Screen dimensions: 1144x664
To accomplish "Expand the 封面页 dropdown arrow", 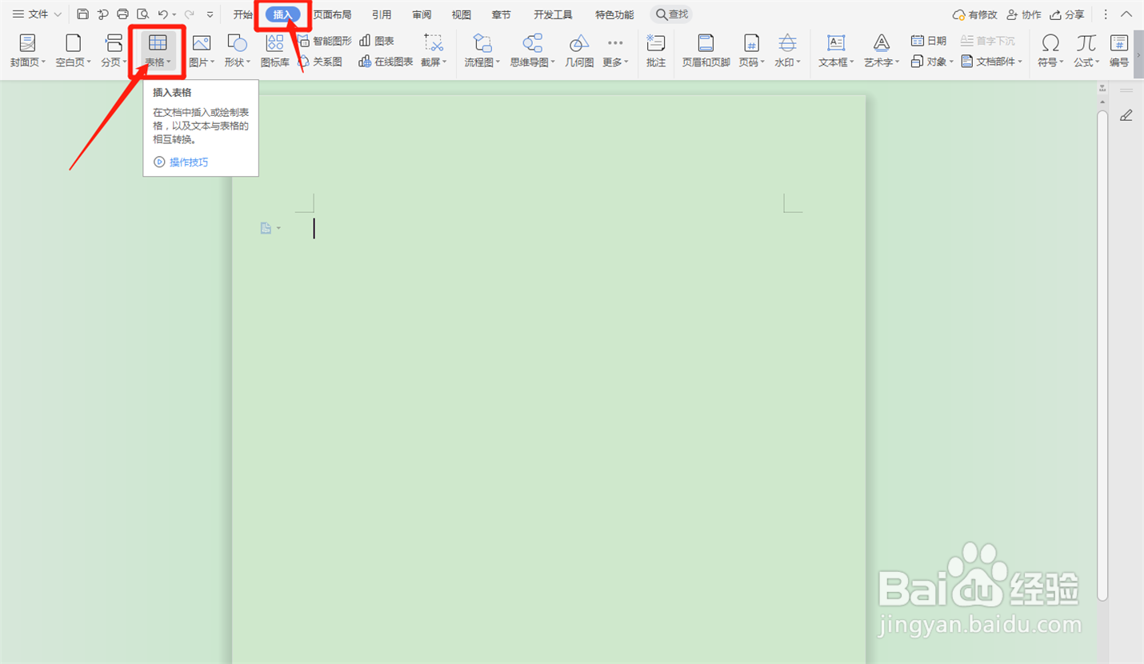I will point(44,62).
